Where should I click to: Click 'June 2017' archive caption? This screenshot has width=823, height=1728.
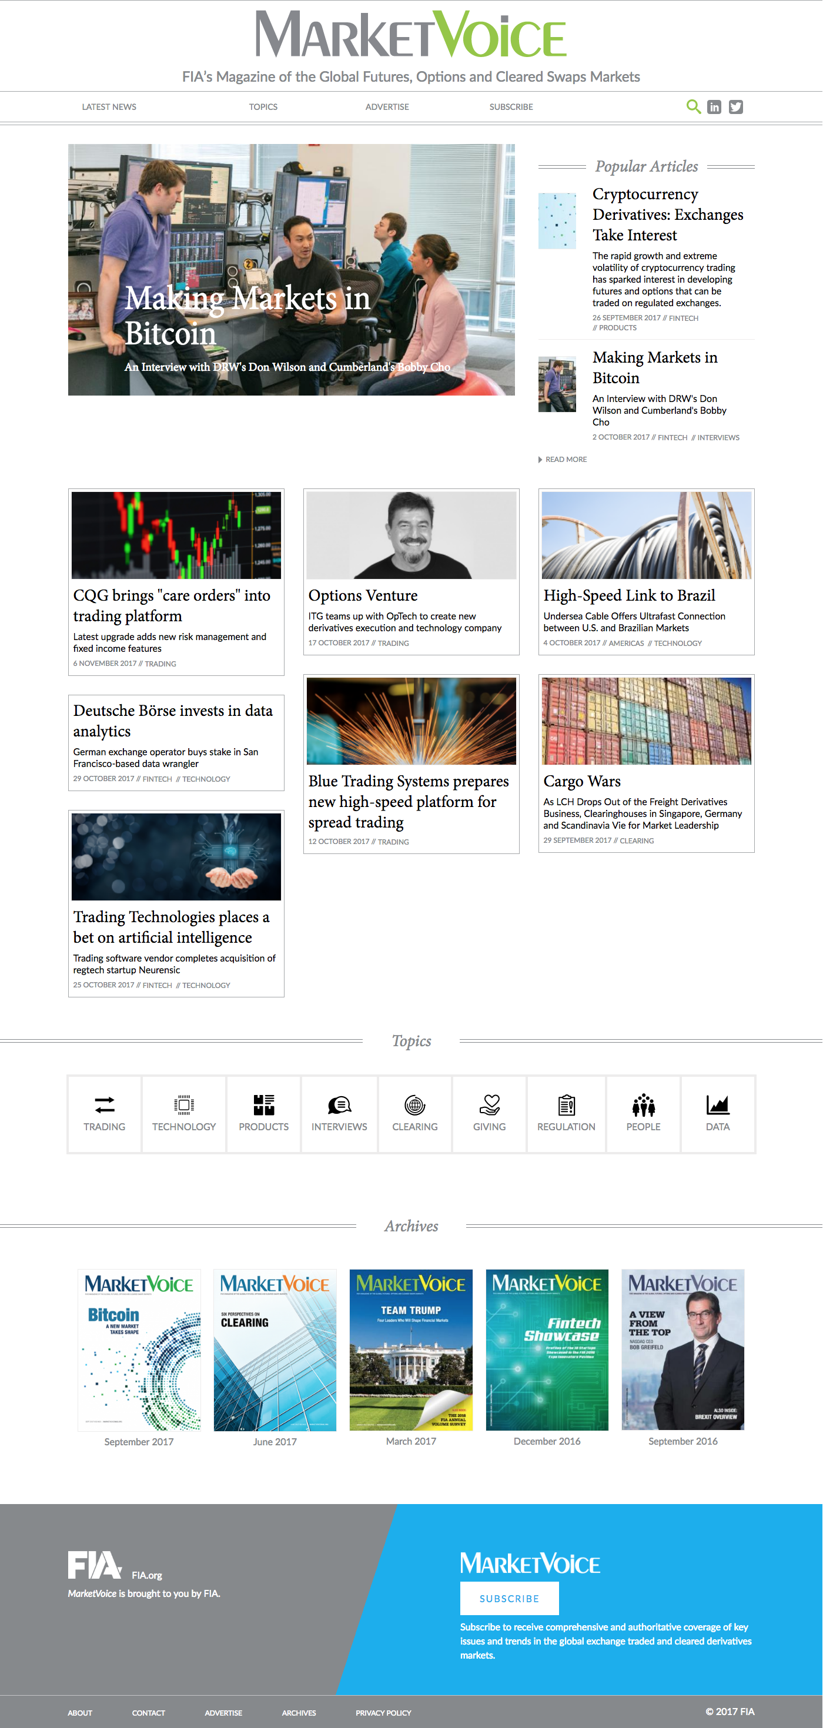click(x=275, y=1442)
